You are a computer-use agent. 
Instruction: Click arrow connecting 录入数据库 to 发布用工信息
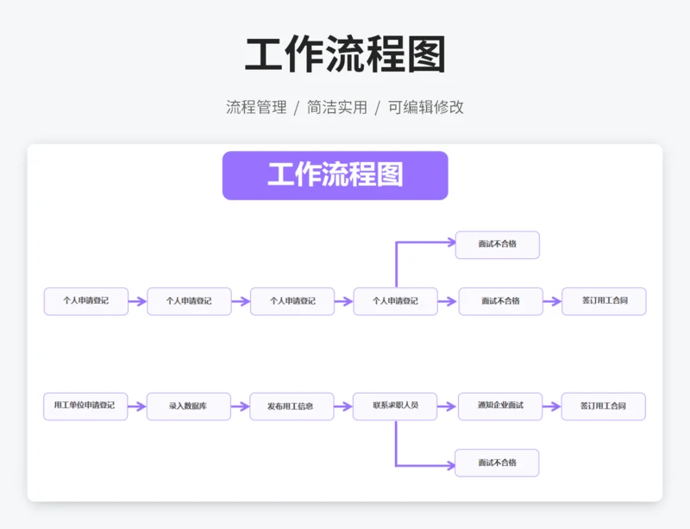[x=241, y=406]
